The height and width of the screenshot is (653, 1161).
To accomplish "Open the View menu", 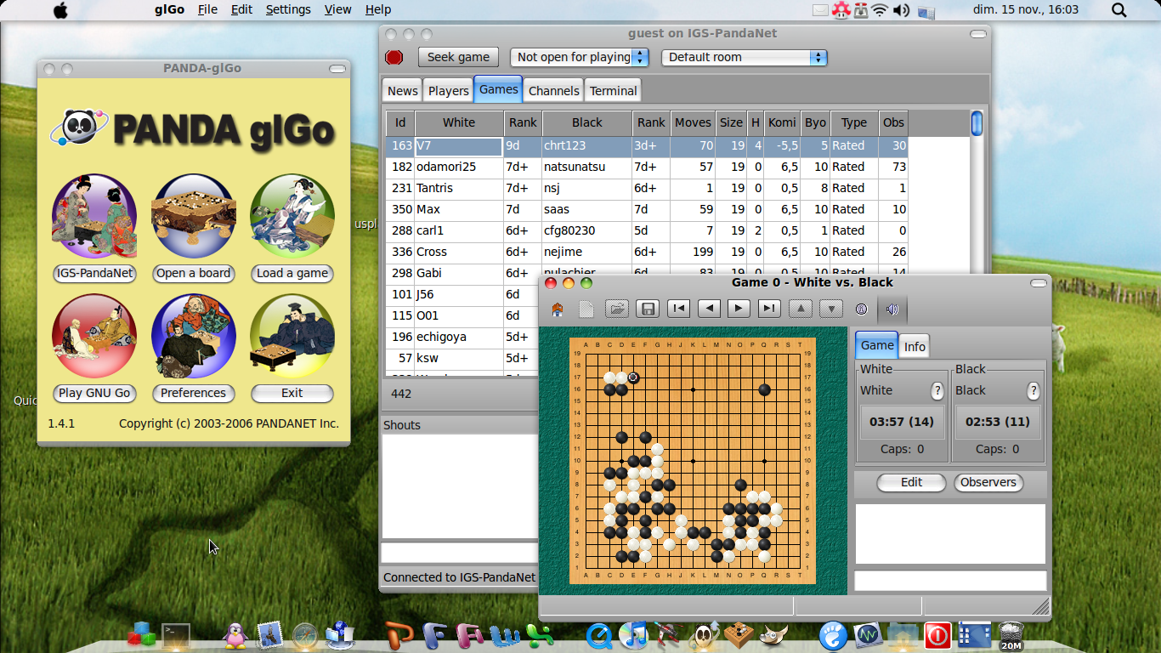I will (337, 9).
